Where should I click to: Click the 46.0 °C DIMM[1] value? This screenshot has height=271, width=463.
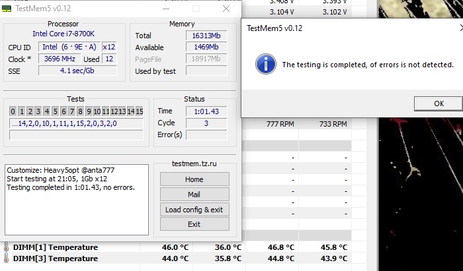point(175,247)
